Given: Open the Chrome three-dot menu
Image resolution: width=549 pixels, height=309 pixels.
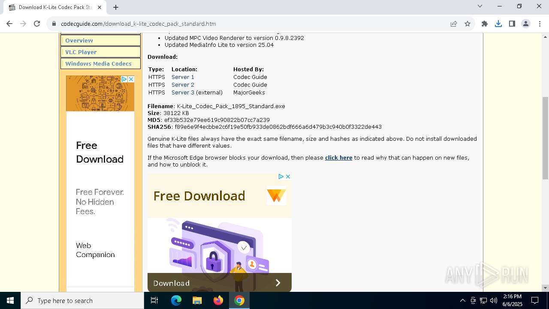Looking at the screenshot, I should 539,24.
